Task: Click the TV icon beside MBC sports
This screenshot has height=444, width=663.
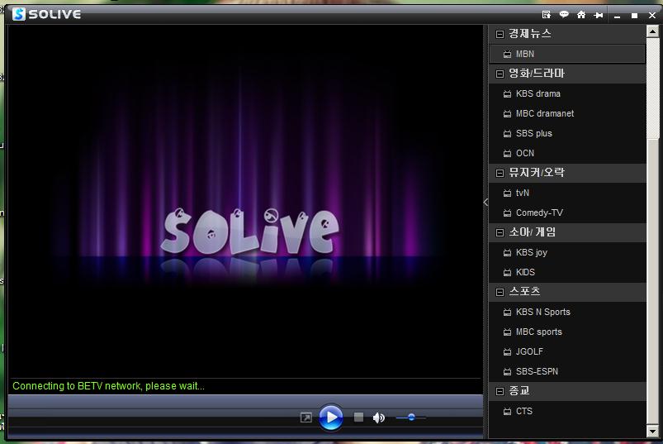Action: pos(508,332)
